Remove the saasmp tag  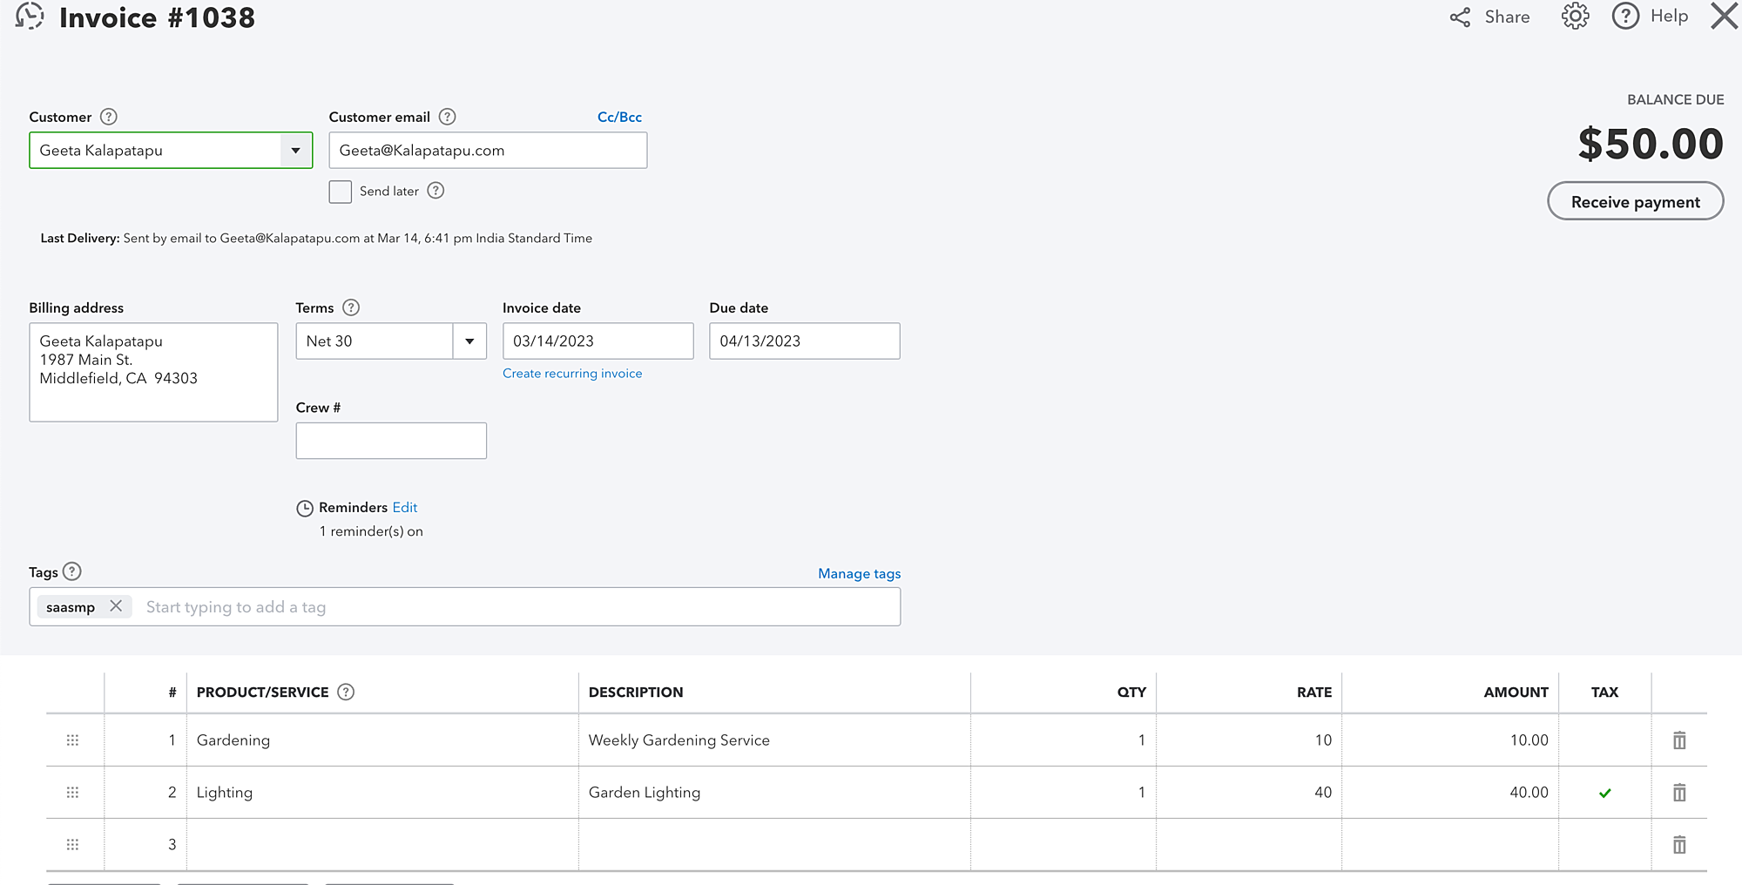pos(116,606)
